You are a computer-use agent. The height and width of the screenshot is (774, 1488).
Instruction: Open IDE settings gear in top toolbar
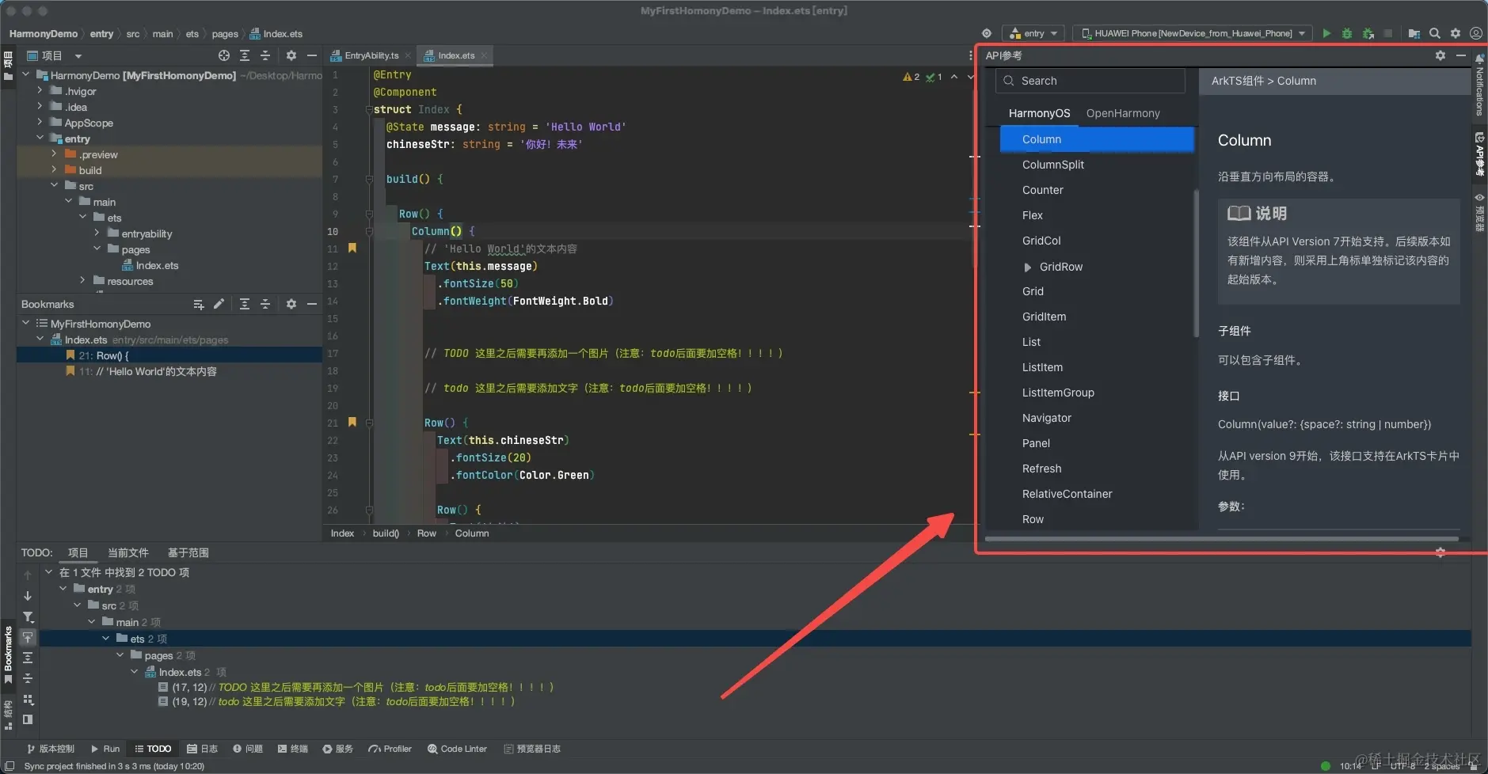click(x=1455, y=33)
